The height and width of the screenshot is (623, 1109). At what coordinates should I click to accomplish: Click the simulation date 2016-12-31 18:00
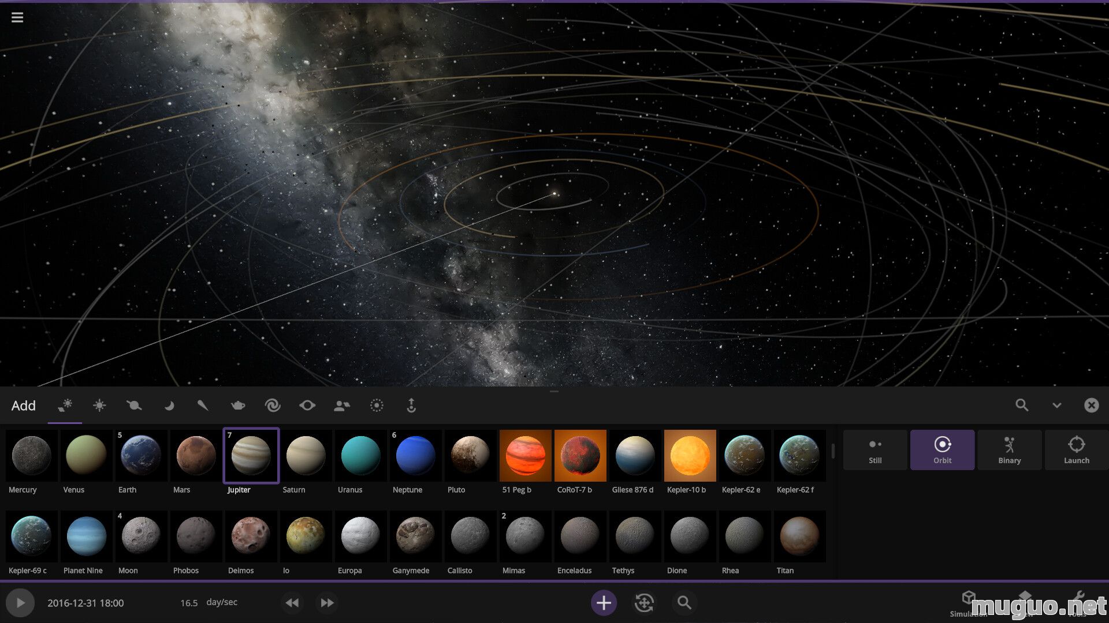click(85, 603)
